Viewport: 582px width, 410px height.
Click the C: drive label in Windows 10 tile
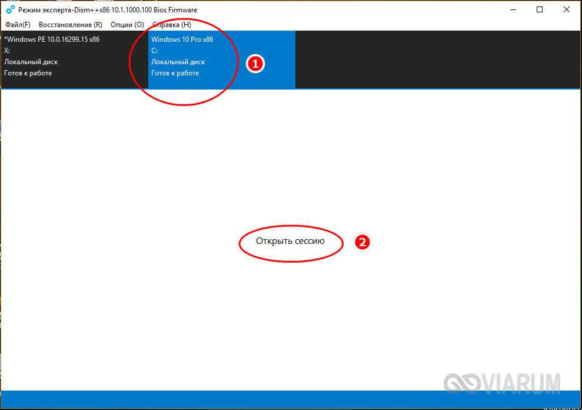coord(154,51)
